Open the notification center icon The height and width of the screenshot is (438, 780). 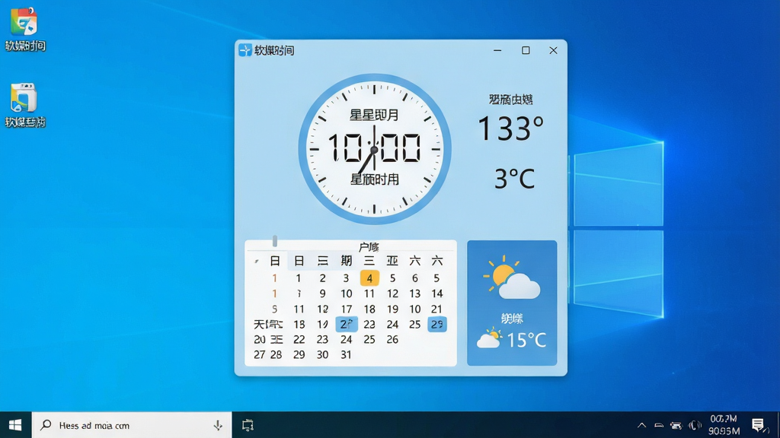758,425
